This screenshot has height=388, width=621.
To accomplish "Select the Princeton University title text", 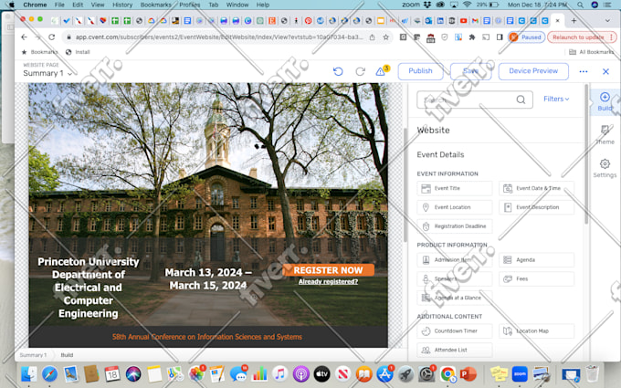I will pyautogui.click(x=89, y=288).
